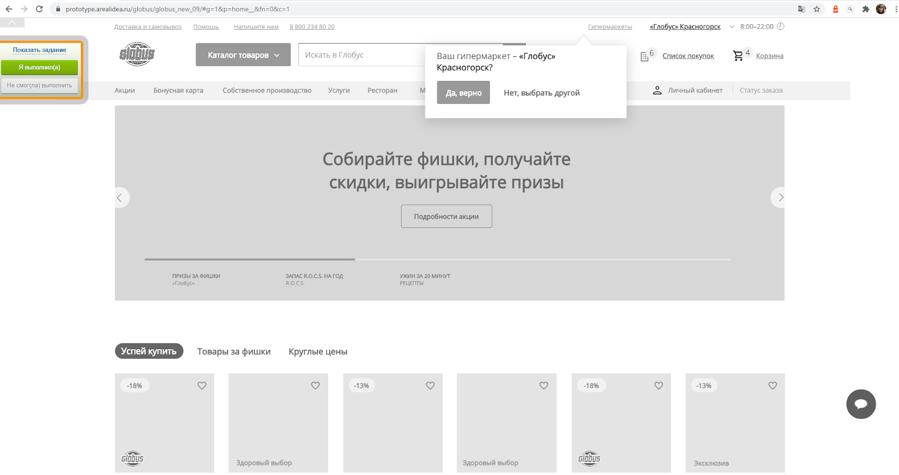
Task: Click the phone number 8 800 234 80 20
Action: click(312, 27)
